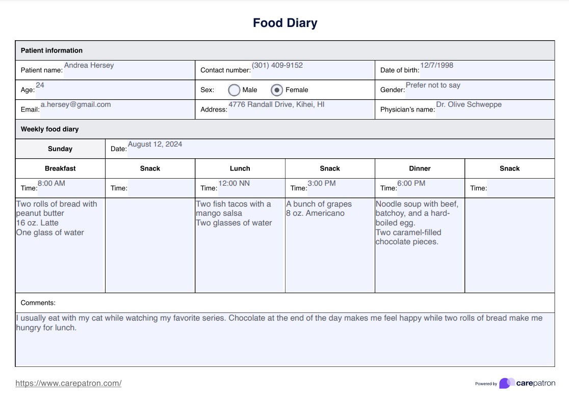569x400 pixels.
Task: Click the Patient name field
Action: tap(128, 70)
